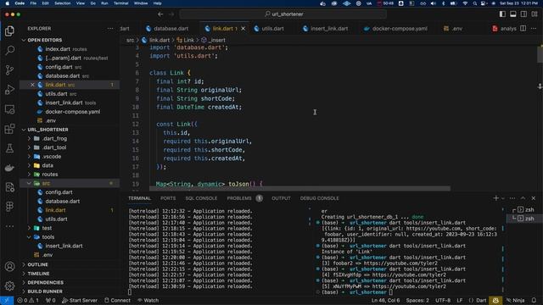Open the DEBUG CONSOLE panel tab
This screenshot has height=305, width=543.
[x=319, y=198]
